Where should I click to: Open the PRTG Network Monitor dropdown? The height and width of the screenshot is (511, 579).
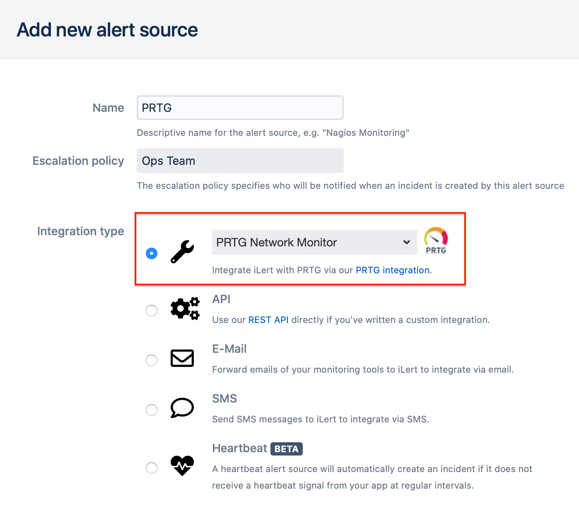314,242
